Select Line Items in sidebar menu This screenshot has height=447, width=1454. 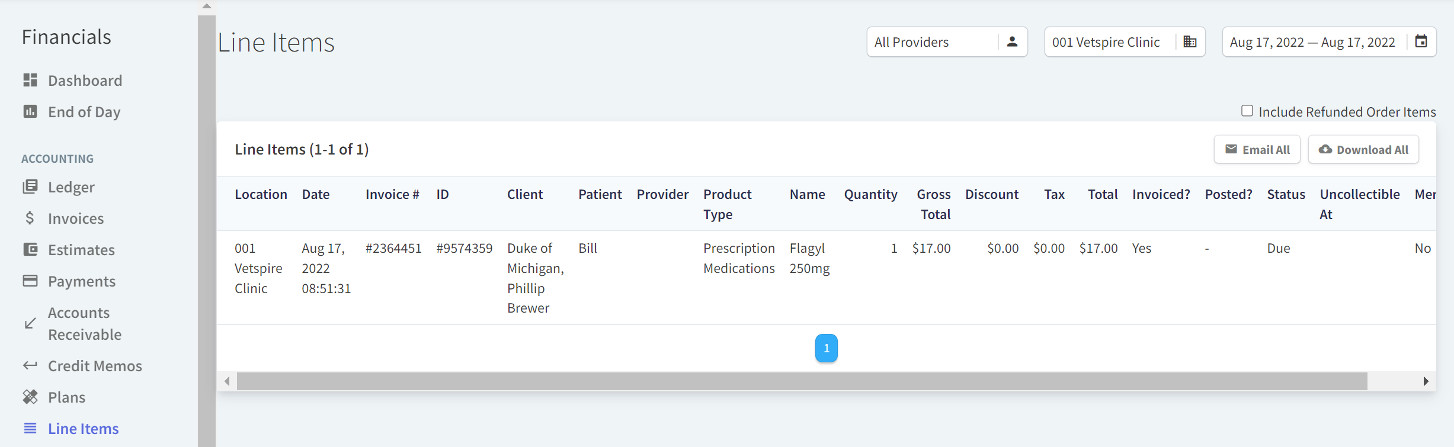(83, 429)
